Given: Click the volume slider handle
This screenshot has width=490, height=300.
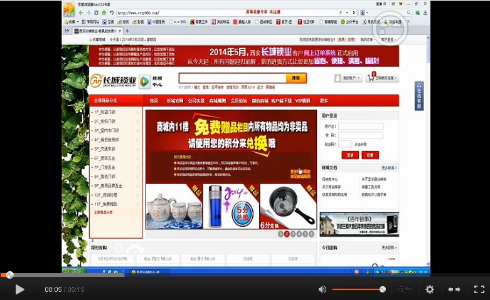Looking at the screenshot, I should pos(382,289).
